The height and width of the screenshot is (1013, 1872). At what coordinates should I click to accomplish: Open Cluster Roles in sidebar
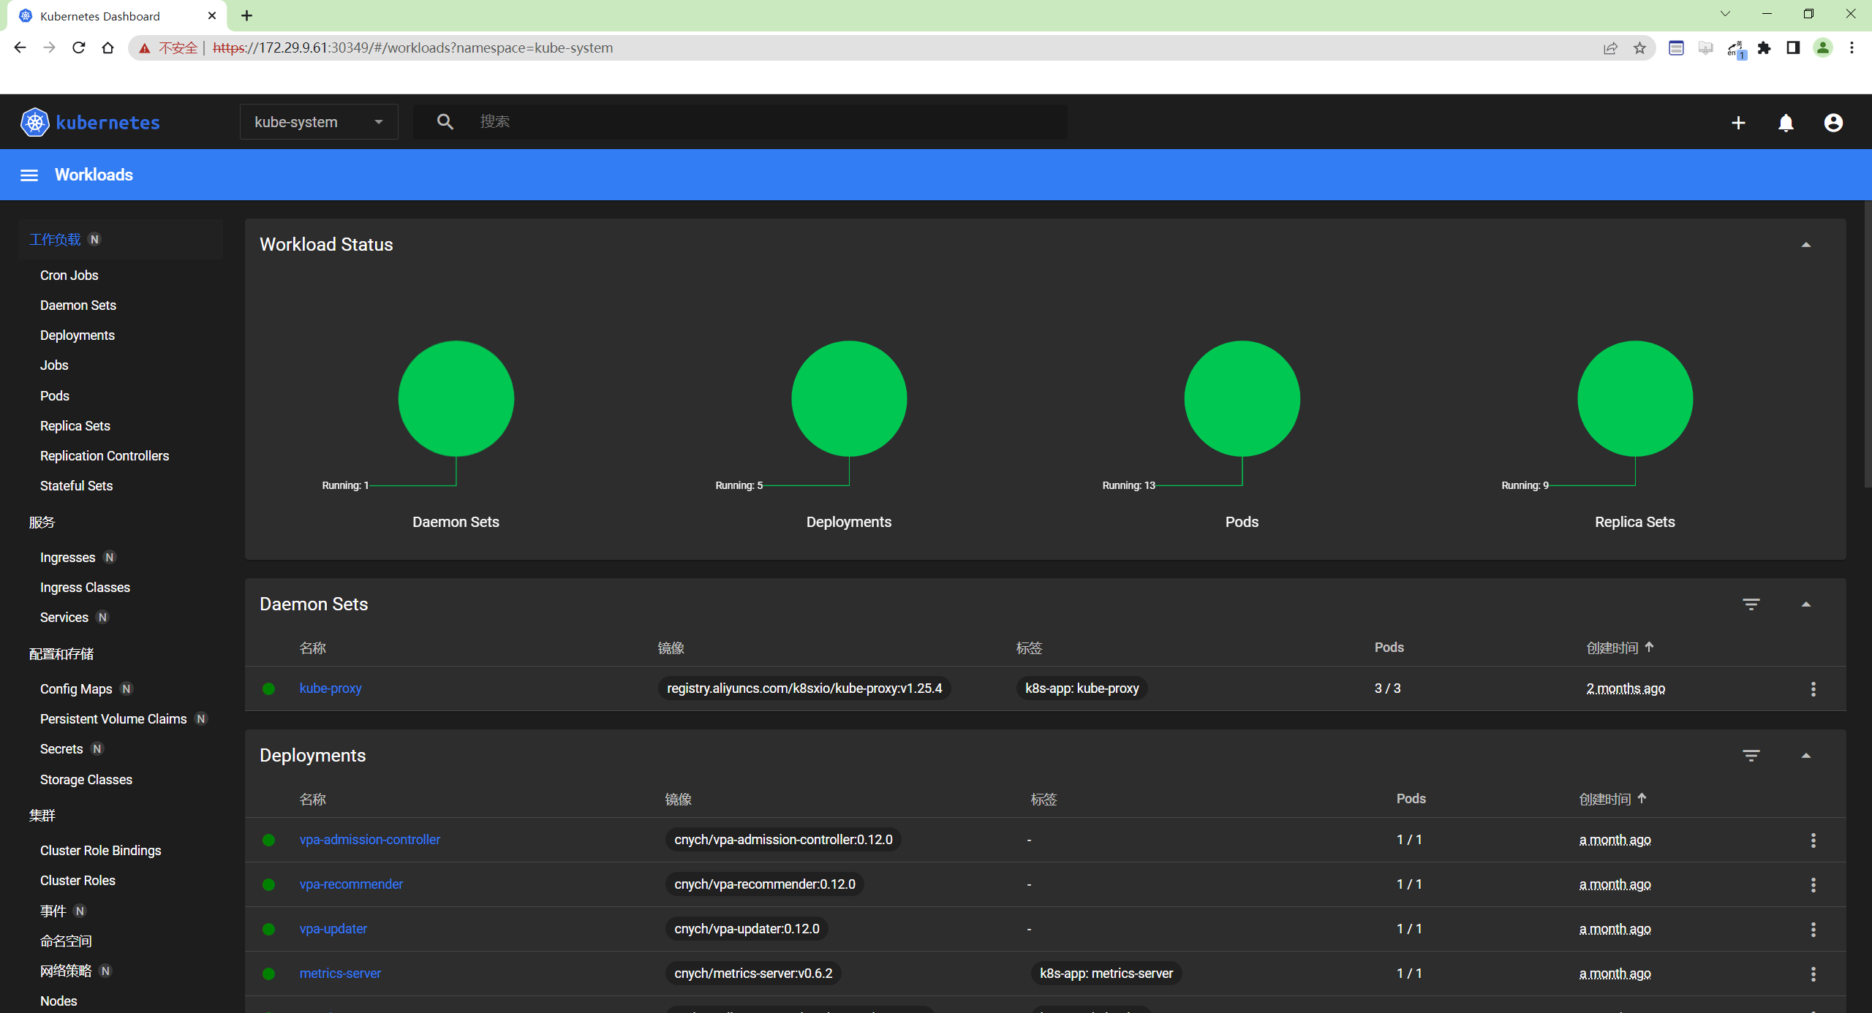click(78, 881)
